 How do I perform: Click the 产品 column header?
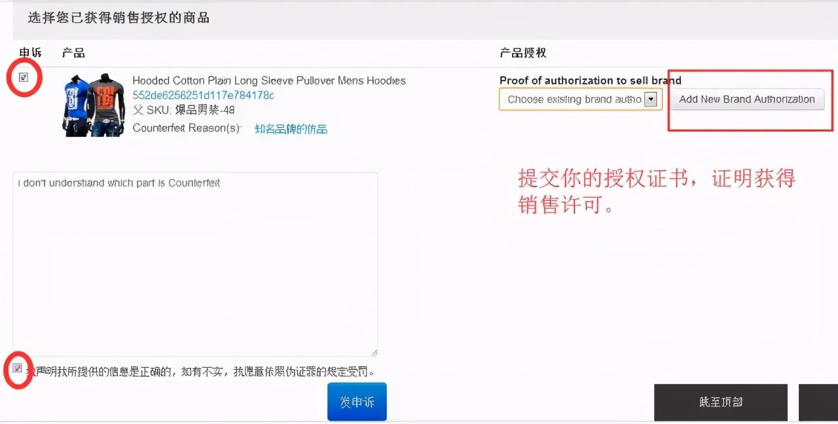[x=73, y=52]
